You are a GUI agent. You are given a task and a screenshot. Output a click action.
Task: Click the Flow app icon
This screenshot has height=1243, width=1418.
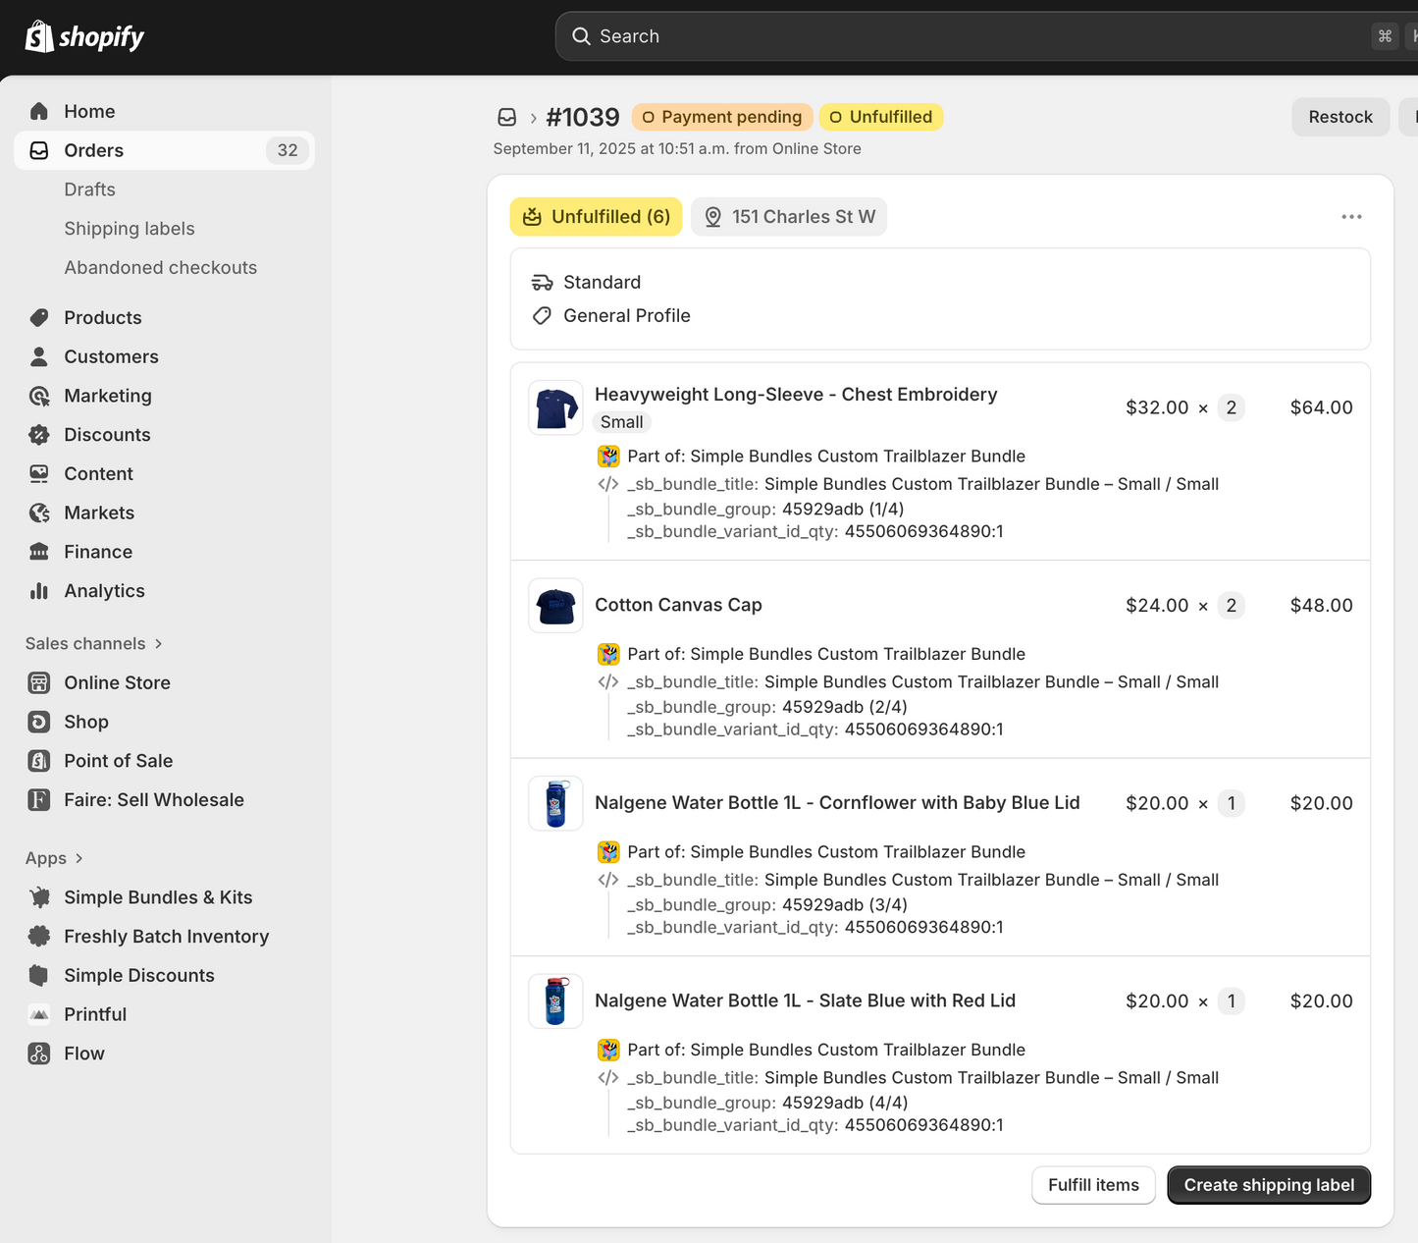click(x=39, y=1054)
